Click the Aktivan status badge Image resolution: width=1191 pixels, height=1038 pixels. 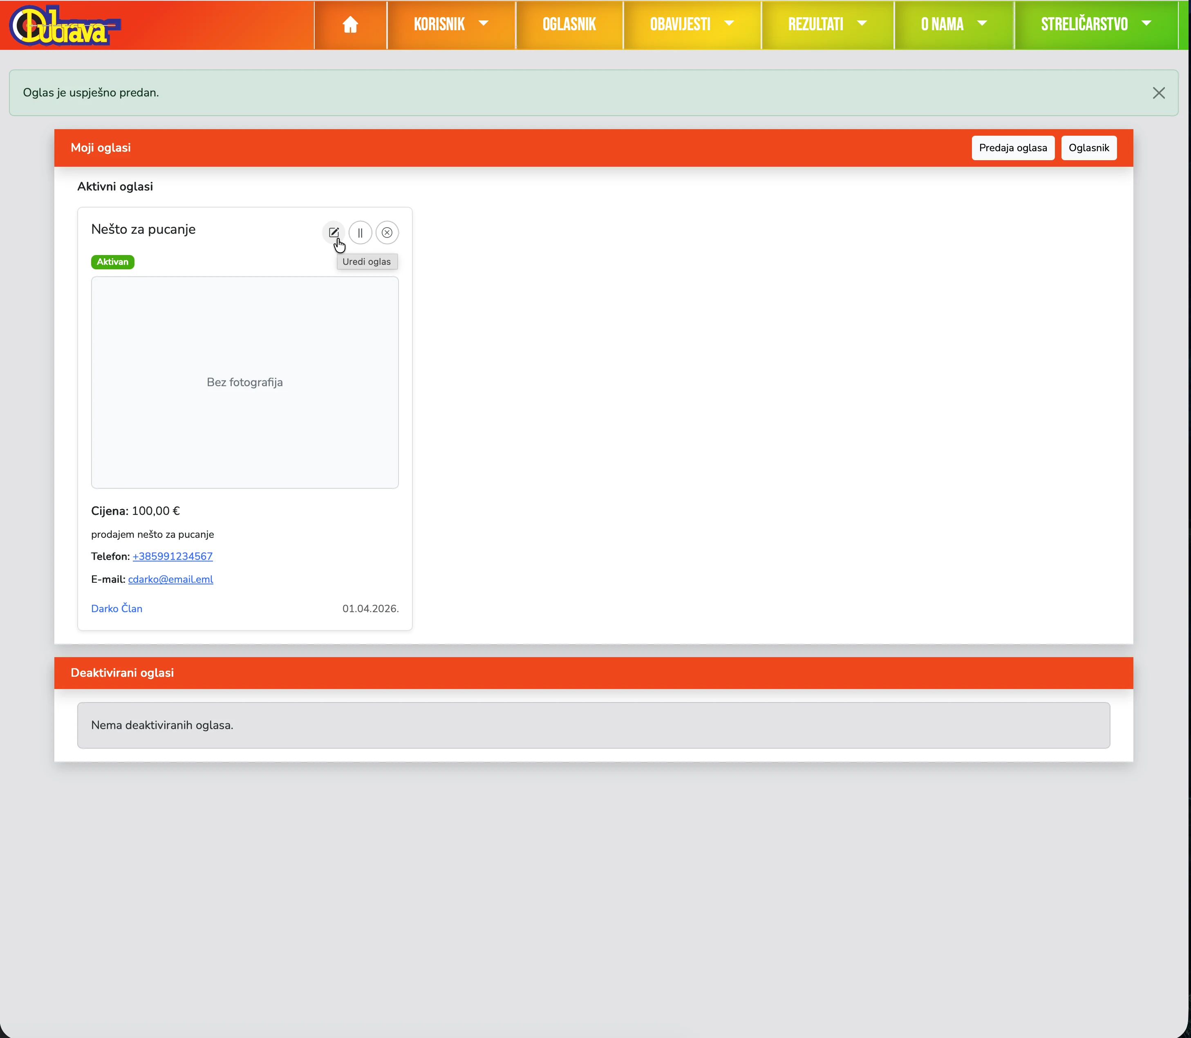click(x=112, y=262)
